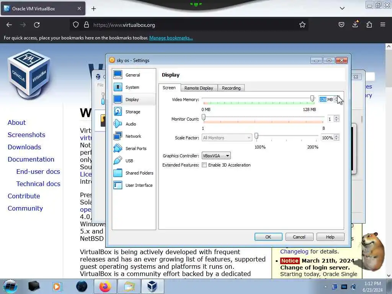Viewport: 392px width, 294px height.
Task: Click the Scale Factor percent field
Action: (x=327, y=138)
